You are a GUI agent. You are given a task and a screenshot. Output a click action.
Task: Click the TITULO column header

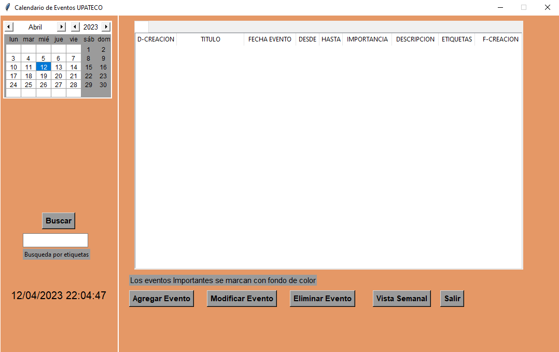point(210,39)
